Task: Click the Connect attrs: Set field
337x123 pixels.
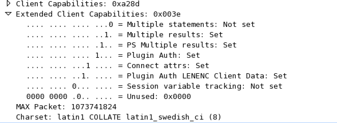Action: point(168,66)
